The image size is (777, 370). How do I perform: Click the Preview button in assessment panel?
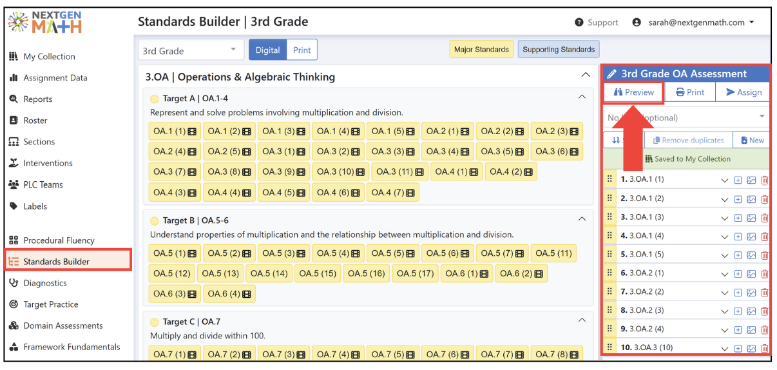(x=633, y=92)
